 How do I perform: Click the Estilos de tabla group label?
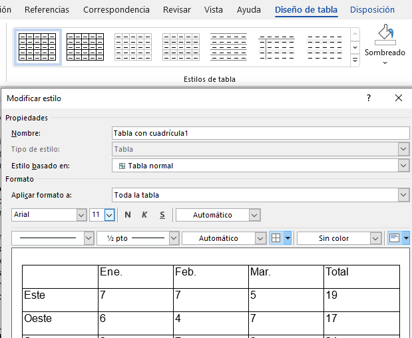[210, 79]
